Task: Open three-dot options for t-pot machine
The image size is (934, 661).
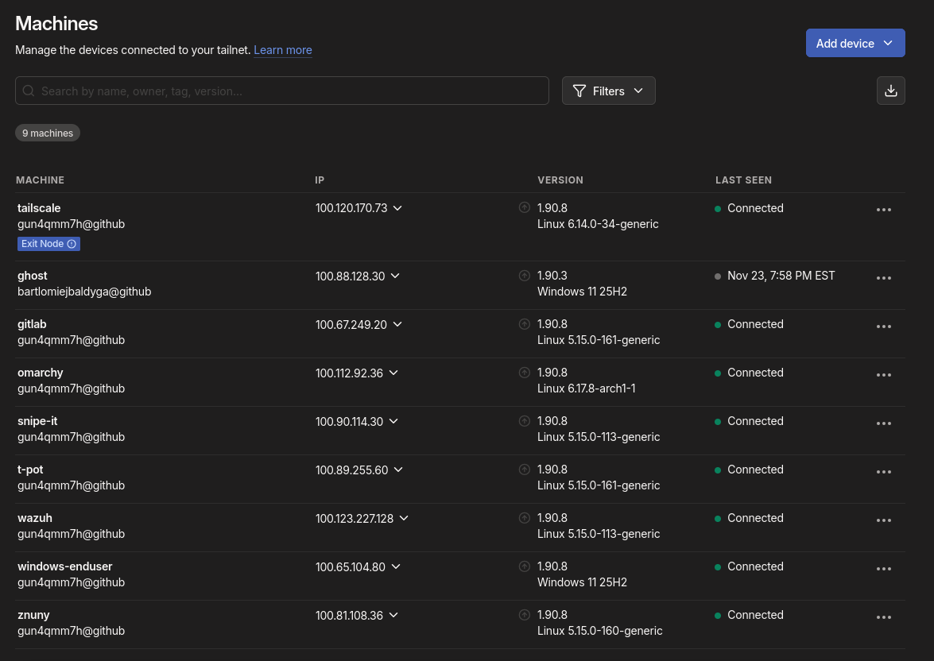Action: (x=883, y=472)
